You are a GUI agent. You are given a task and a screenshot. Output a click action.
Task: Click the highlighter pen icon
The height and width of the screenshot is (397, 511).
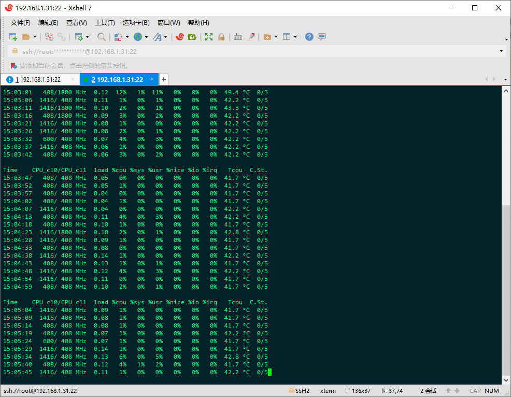(250, 37)
